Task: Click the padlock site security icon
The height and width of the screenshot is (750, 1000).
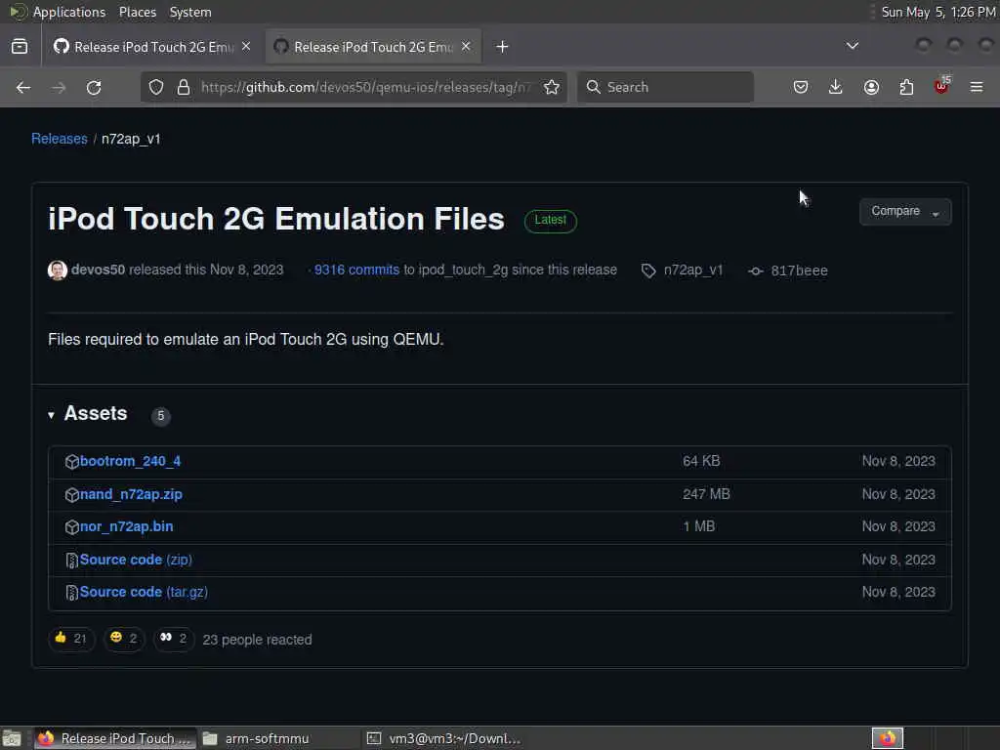Action: (x=184, y=87)
